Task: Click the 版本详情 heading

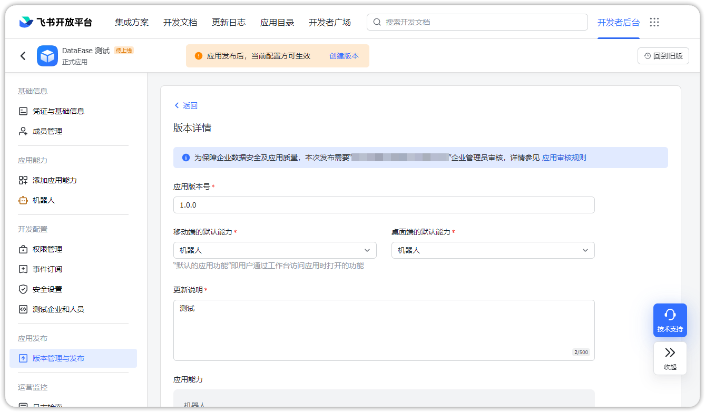Action: pyautogui.click(x=192, y=128)
